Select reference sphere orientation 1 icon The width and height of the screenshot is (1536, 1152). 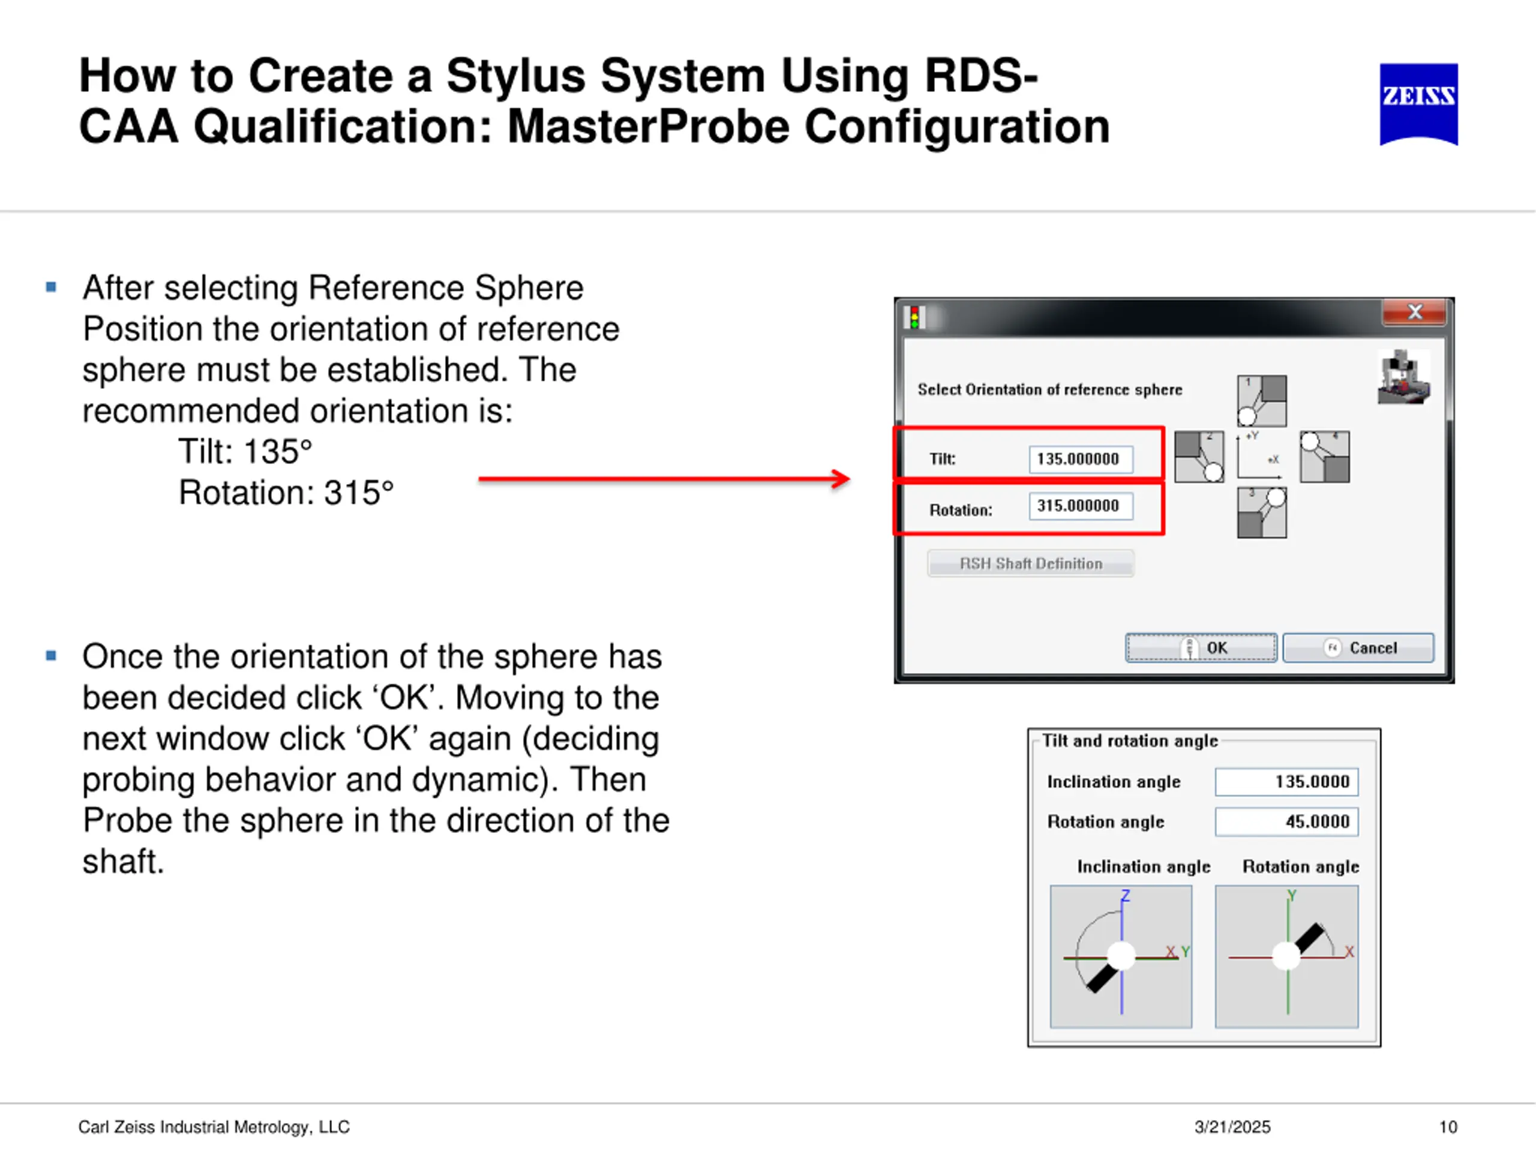pos(1261,401)
